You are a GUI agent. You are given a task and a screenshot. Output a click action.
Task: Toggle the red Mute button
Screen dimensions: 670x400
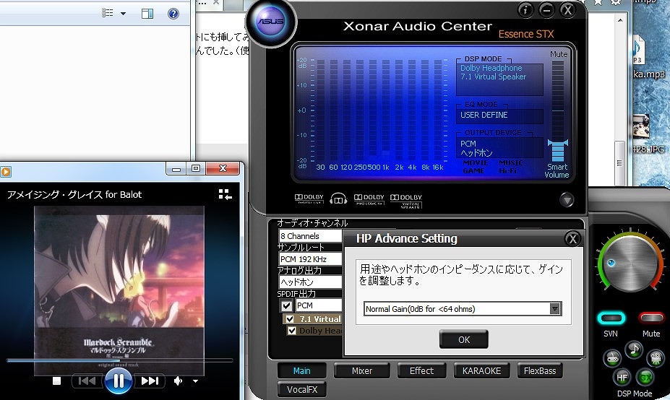click(650, 318)
